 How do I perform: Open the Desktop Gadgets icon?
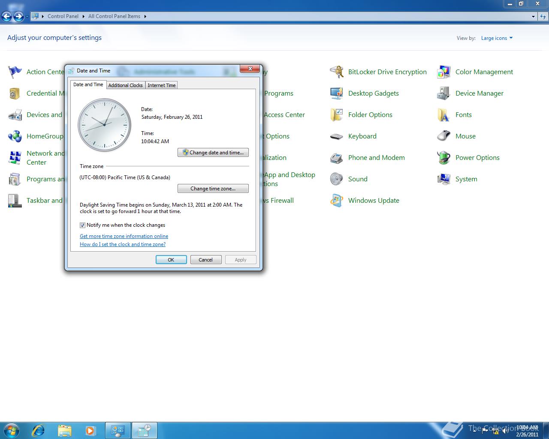click(x=337, y=93)
